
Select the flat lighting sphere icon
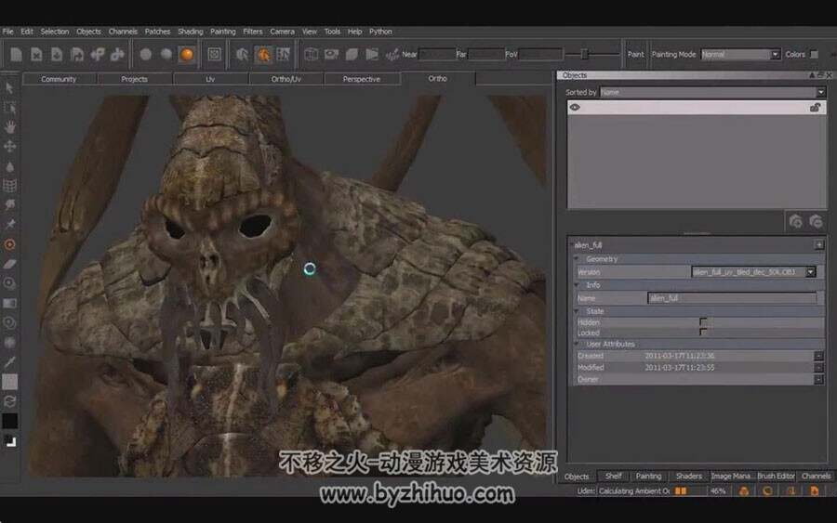tap(146, 55)
